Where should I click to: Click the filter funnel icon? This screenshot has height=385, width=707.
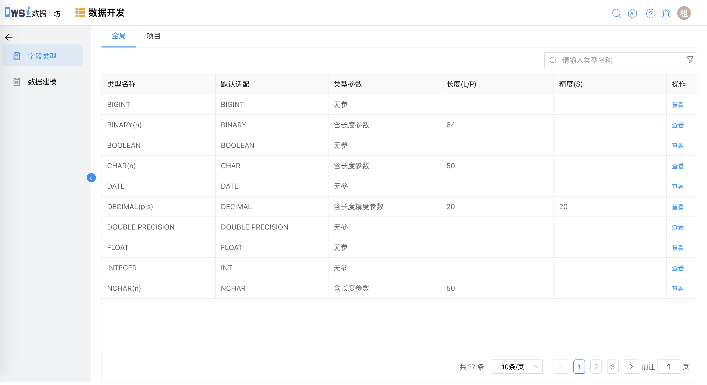pos(690,60)
